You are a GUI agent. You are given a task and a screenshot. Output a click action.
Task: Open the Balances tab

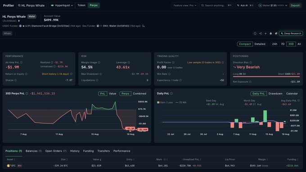click(34, 151)
